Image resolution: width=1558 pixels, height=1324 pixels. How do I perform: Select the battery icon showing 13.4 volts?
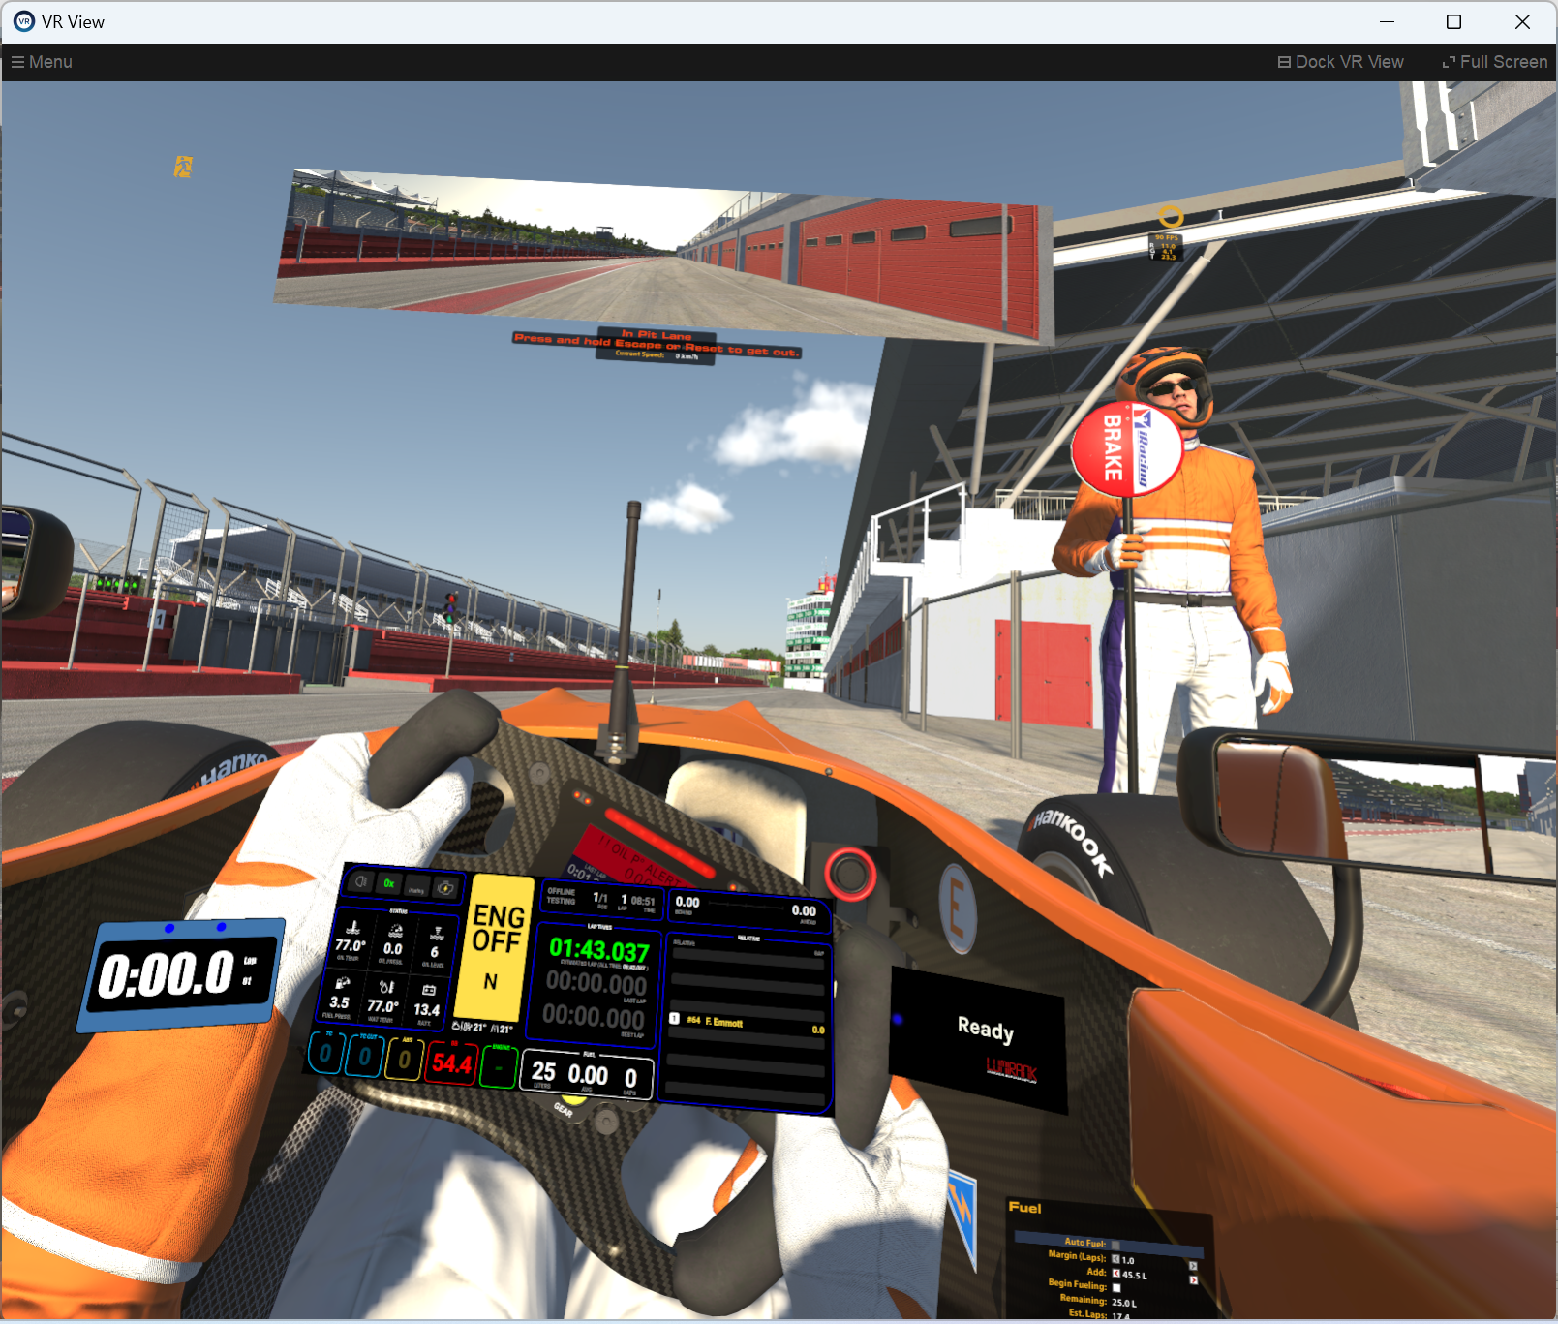tap(430, 990)
